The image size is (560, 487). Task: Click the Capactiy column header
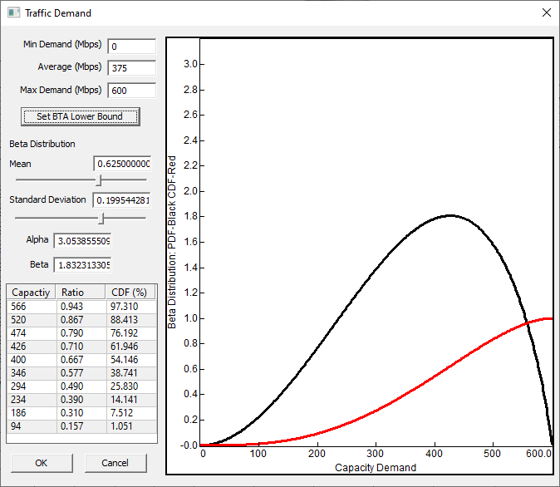click(32, 293)
